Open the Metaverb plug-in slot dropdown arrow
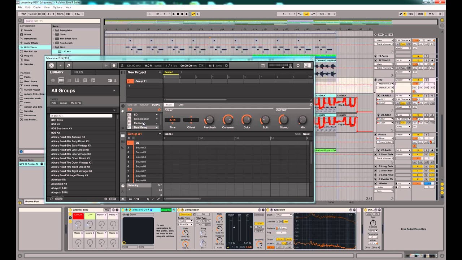Screen dimensions: 462x260 coord(157,123)
